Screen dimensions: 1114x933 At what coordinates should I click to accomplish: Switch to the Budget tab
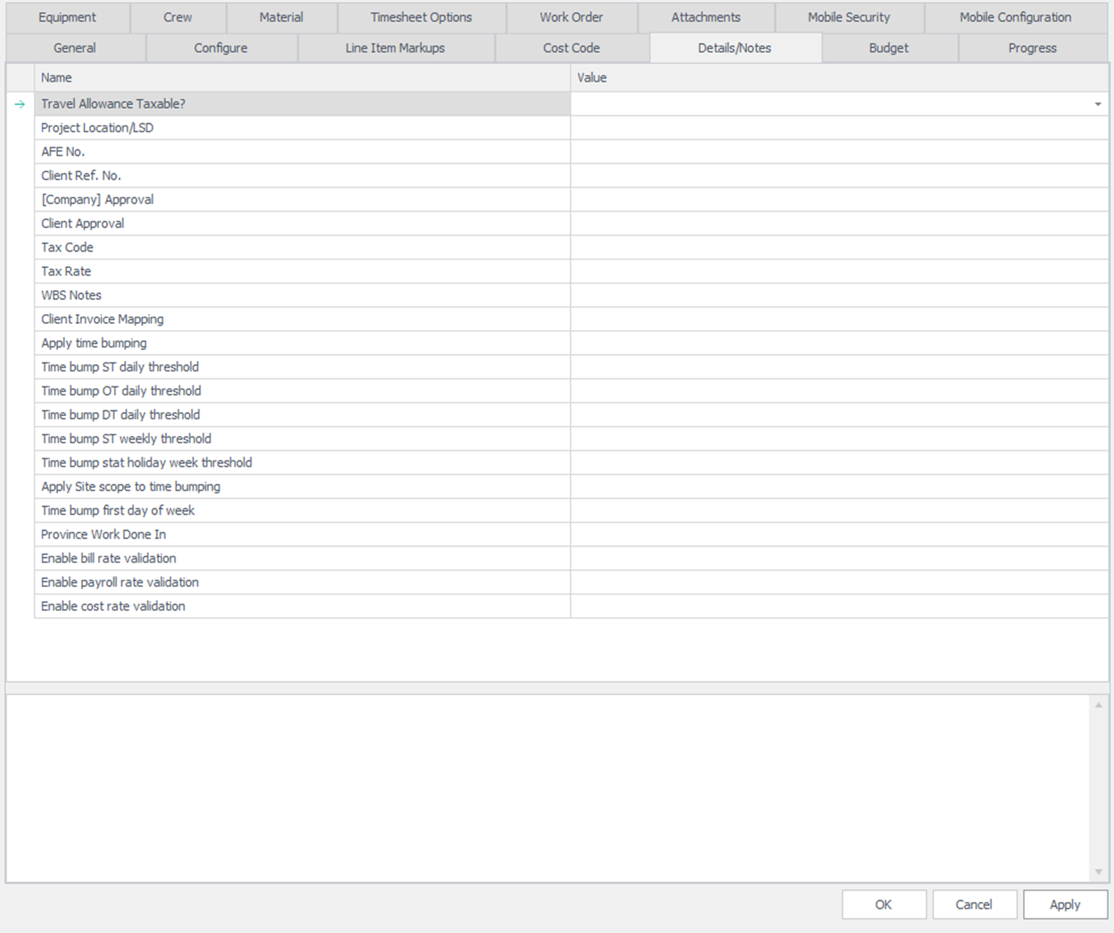(888, 48)
